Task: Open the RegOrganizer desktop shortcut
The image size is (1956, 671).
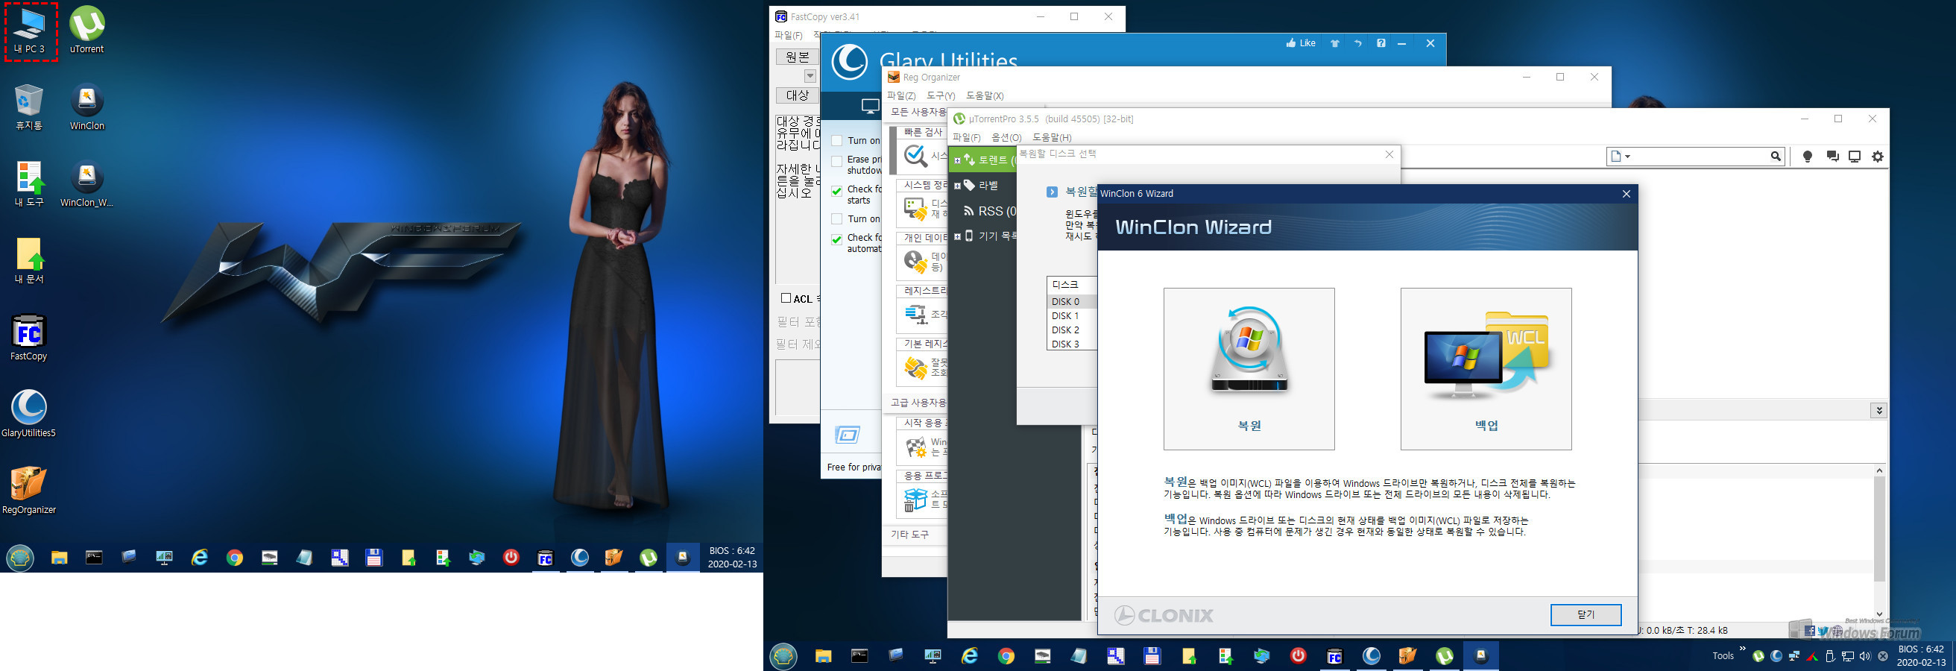Action: coord(29,491)
